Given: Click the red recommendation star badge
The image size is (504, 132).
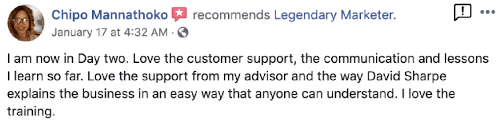Looking at the screenshot, I should click(x=179, y=14).
